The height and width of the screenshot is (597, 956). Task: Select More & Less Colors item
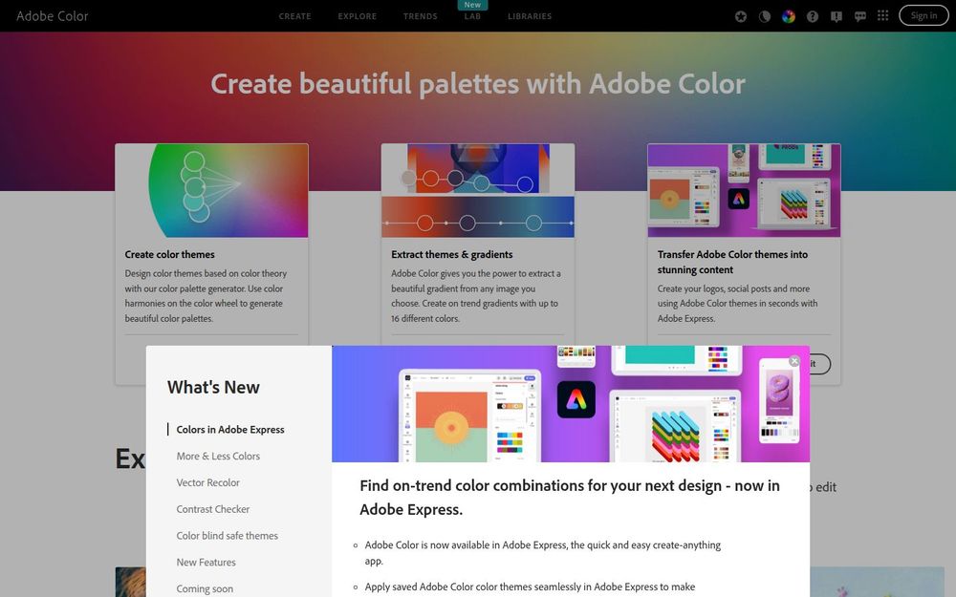(218, 457)
